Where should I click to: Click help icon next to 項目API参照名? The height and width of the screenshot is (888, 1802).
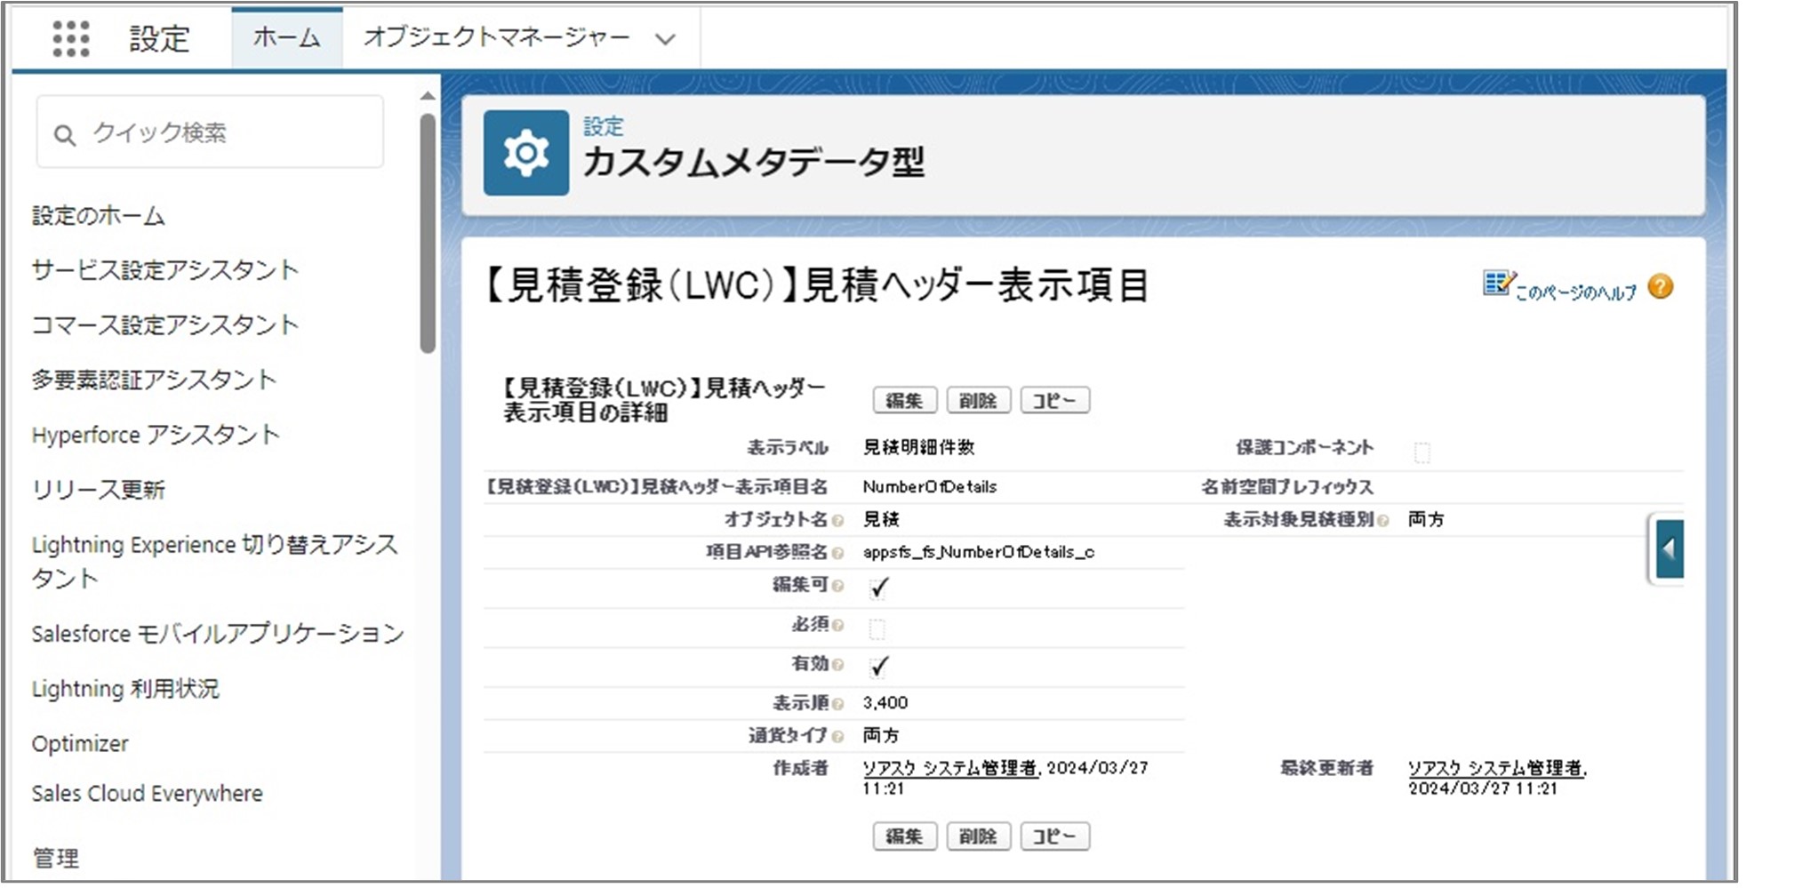tap(837, 554)
